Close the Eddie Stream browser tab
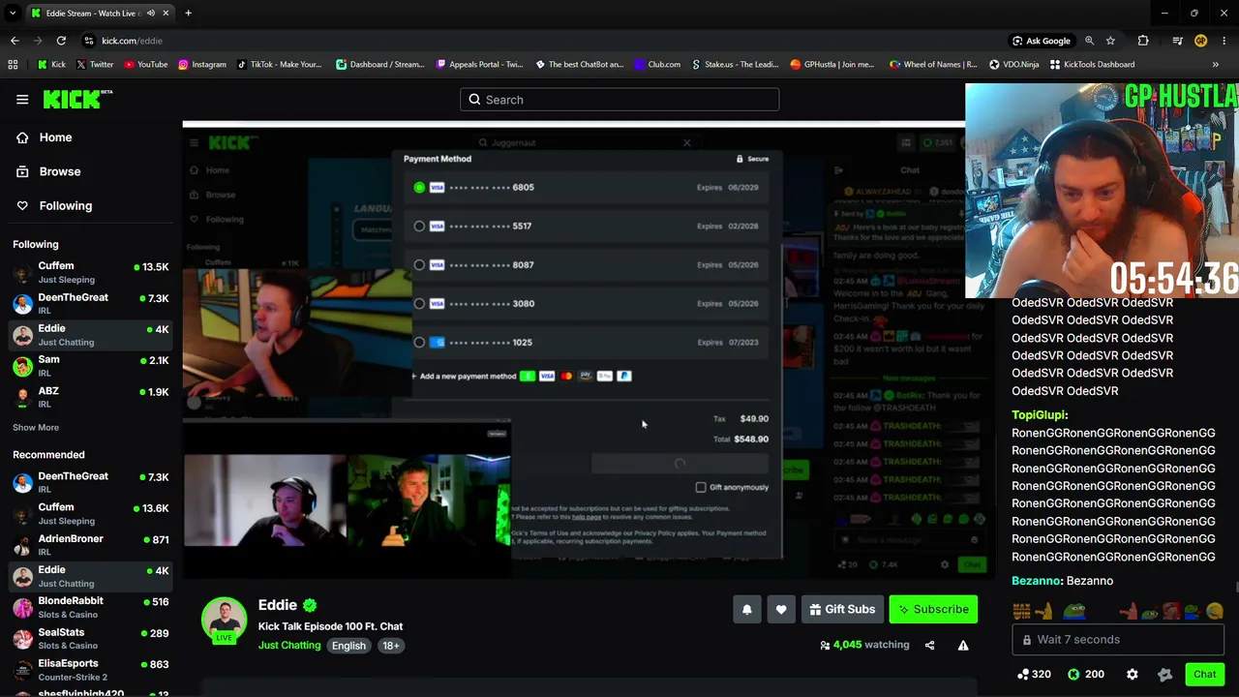The height and width of the screenshot is (697, 1239). (166, 13)
